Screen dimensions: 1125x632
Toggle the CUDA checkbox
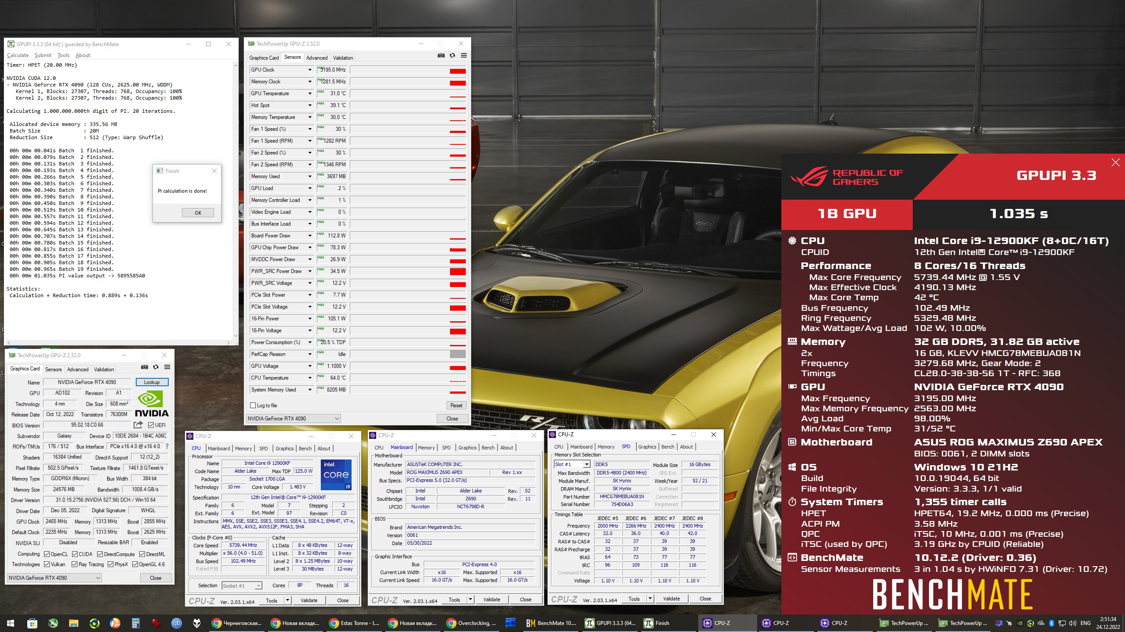click(75, 554)
